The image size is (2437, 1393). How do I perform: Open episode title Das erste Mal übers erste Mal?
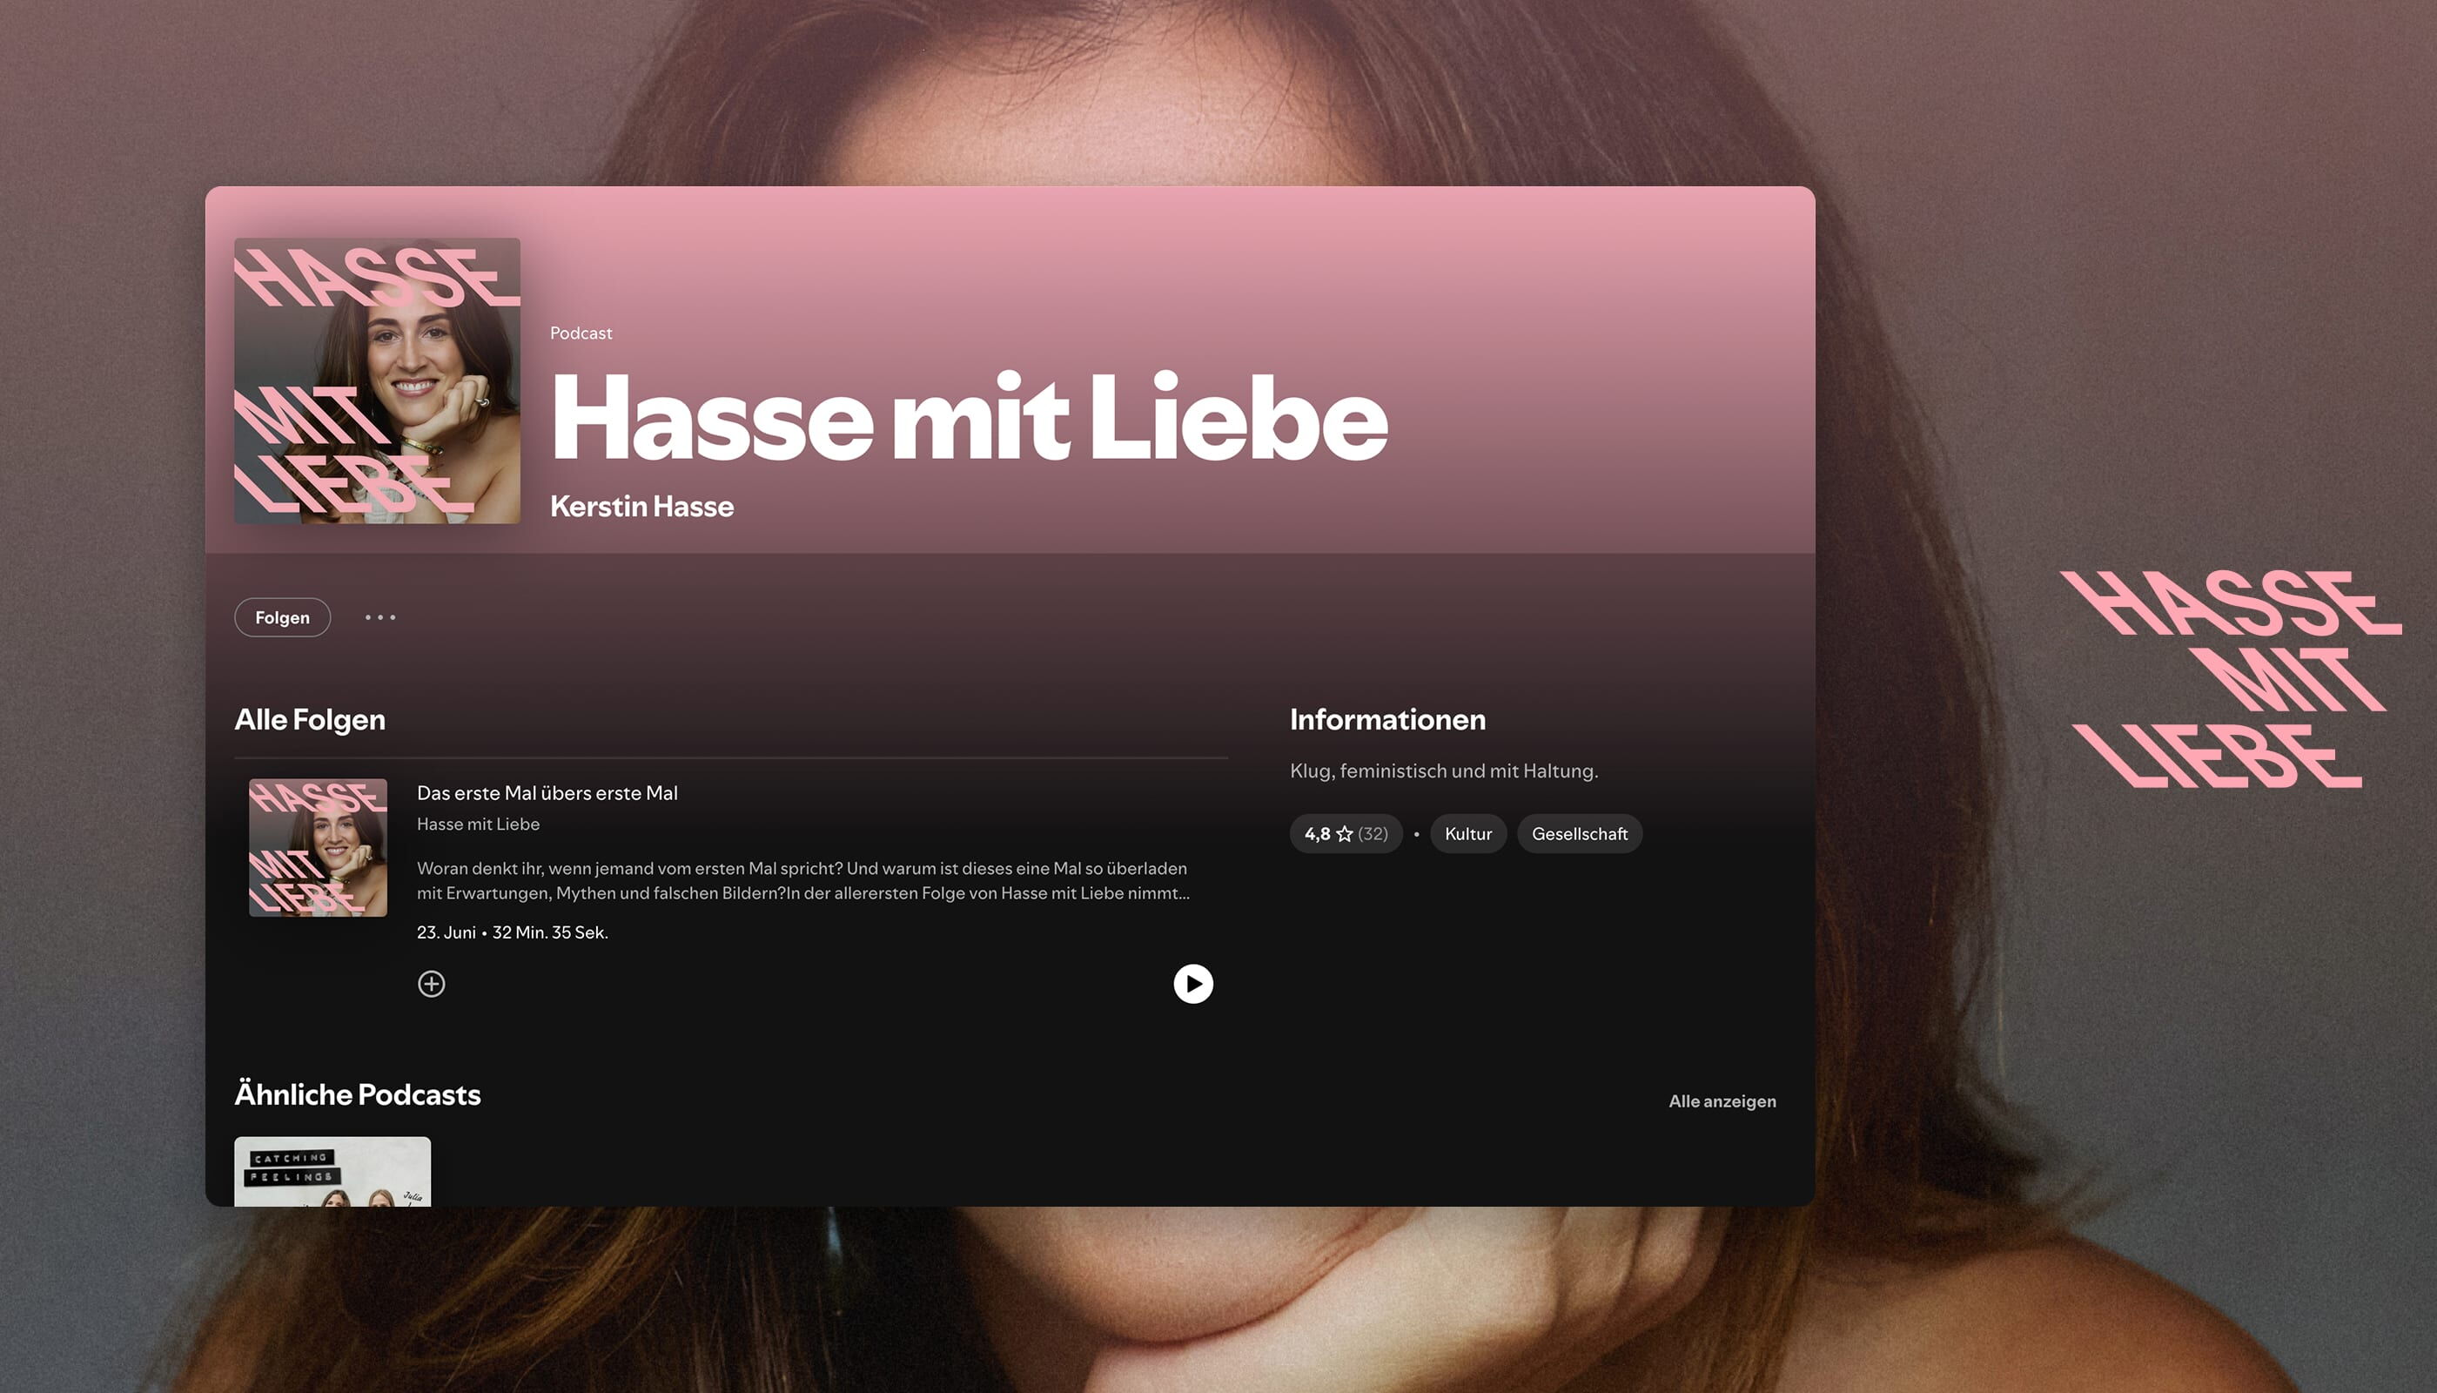[x=547, y=793]
